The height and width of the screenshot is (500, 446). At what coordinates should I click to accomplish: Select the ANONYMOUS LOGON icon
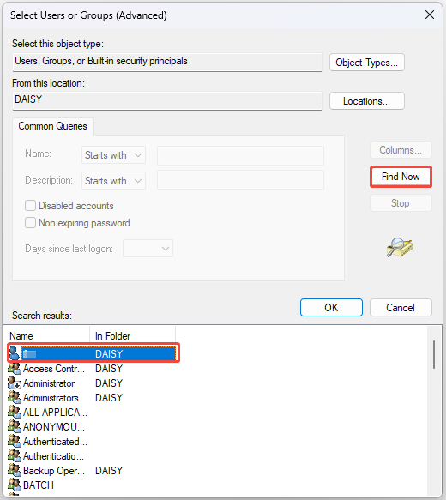[15, 426]
